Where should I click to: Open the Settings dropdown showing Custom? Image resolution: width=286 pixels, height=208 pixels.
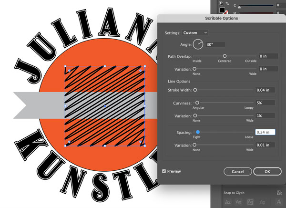click(195, 33)
